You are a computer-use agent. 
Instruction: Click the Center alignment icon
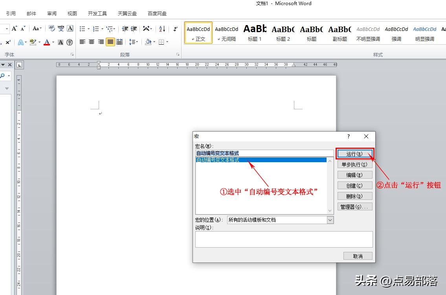[x=92, y=42]
